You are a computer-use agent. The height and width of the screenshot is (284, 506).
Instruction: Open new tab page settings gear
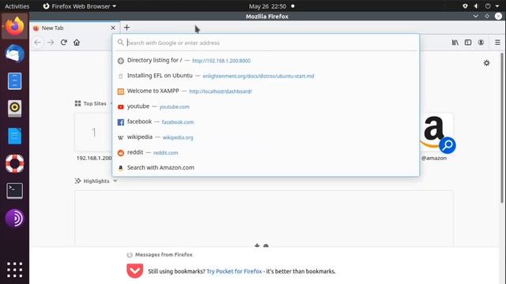pos(487,63)
